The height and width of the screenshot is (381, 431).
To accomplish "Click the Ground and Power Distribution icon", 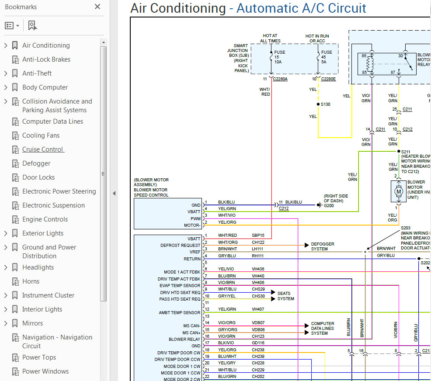I will (15, 247).
